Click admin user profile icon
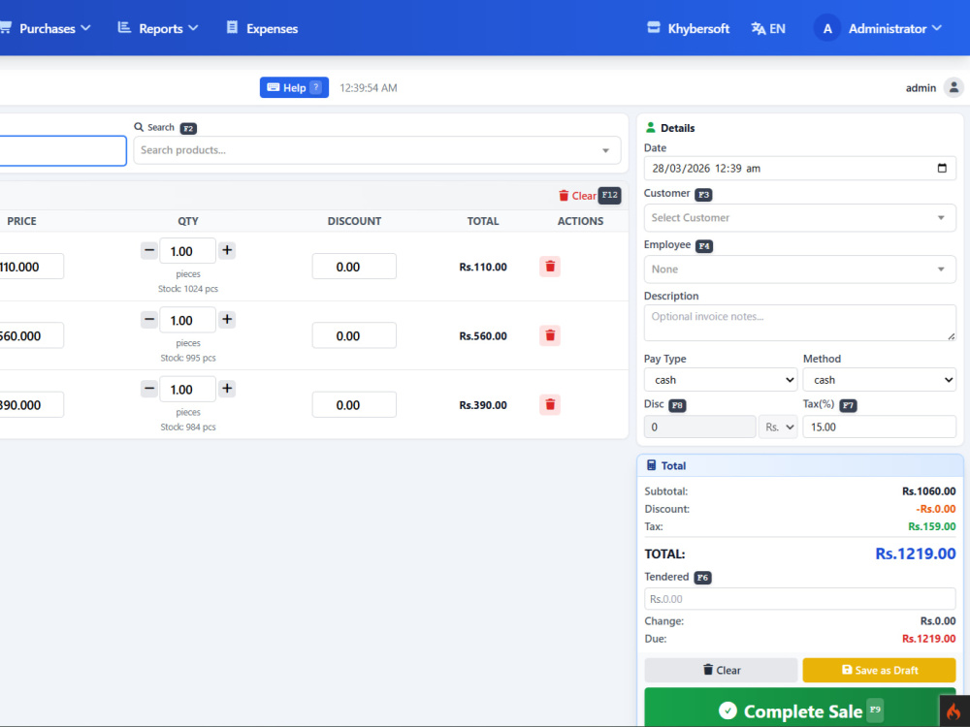 coord(954,88)
